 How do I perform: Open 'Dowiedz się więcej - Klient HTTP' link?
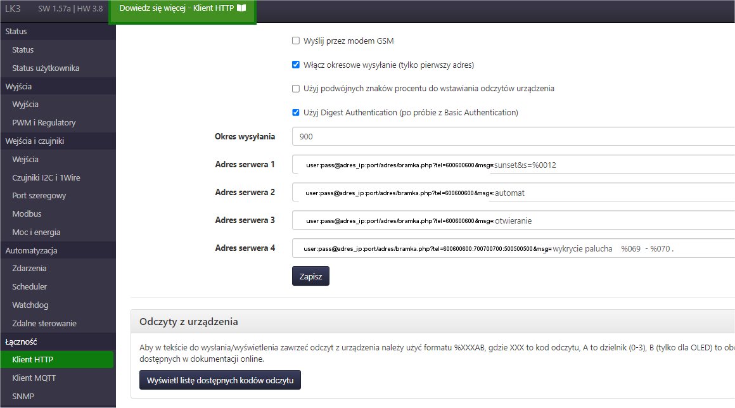[177, 9]
